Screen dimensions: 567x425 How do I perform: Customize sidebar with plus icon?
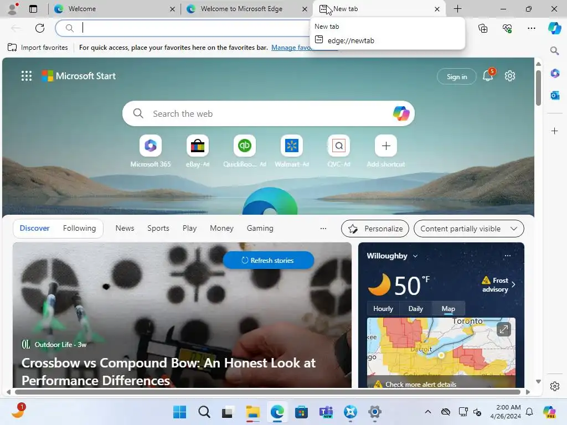pos(555,131)
